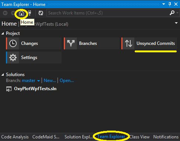Toggle auto-hide pin on Team Explorer
Image resolution: width=180 pixels, height=141 pixels.
170,4
